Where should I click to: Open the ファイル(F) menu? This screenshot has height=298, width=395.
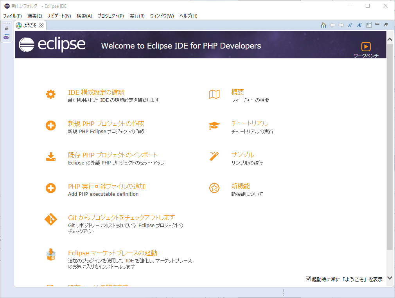pos(13,16)
